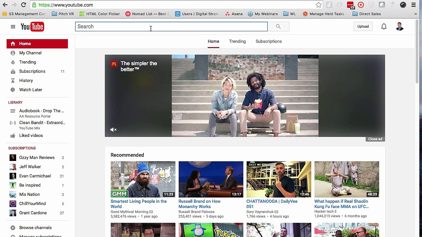
Task: Unmute the ad with the speaker icon
Action: (x=113, y=130)
